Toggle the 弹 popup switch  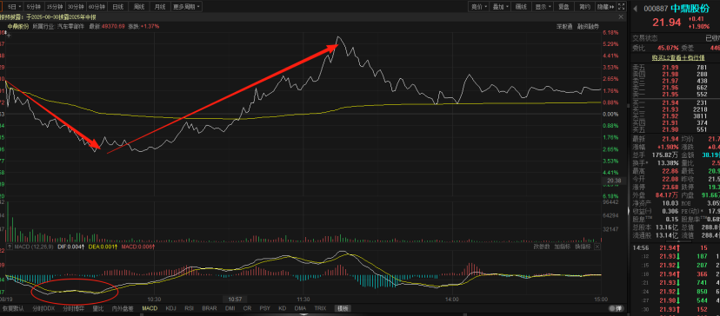[x=617, y=309]
